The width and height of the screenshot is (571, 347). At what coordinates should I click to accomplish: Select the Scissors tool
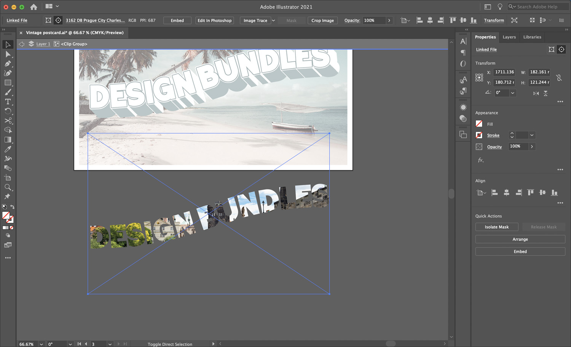tap(8, 121)
